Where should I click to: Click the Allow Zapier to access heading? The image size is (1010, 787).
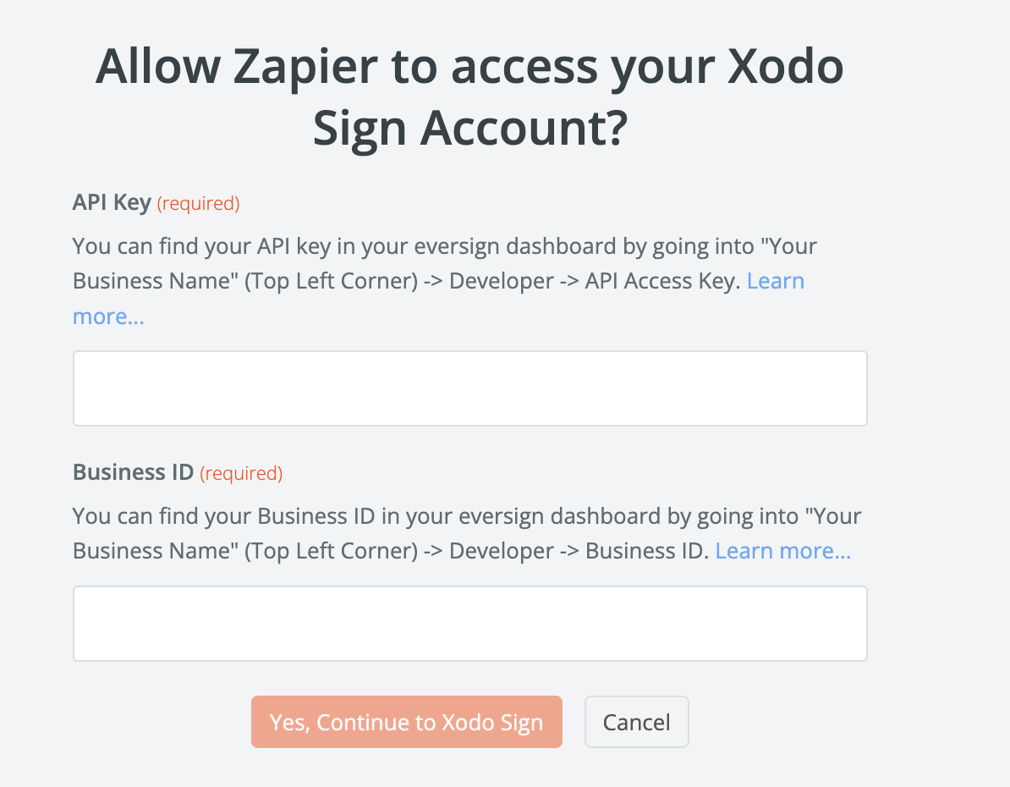coord(469,66)
